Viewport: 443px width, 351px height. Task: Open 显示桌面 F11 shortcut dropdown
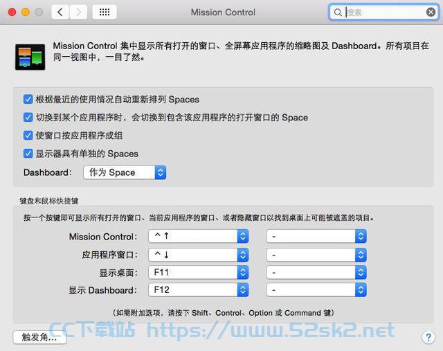click(199, 273)
